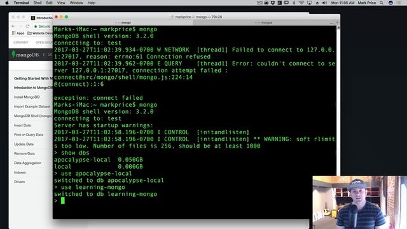Screen dimensions: 407x229
Task: Open Update Data in docs sidebar
Action: click(x=24, y=144)
